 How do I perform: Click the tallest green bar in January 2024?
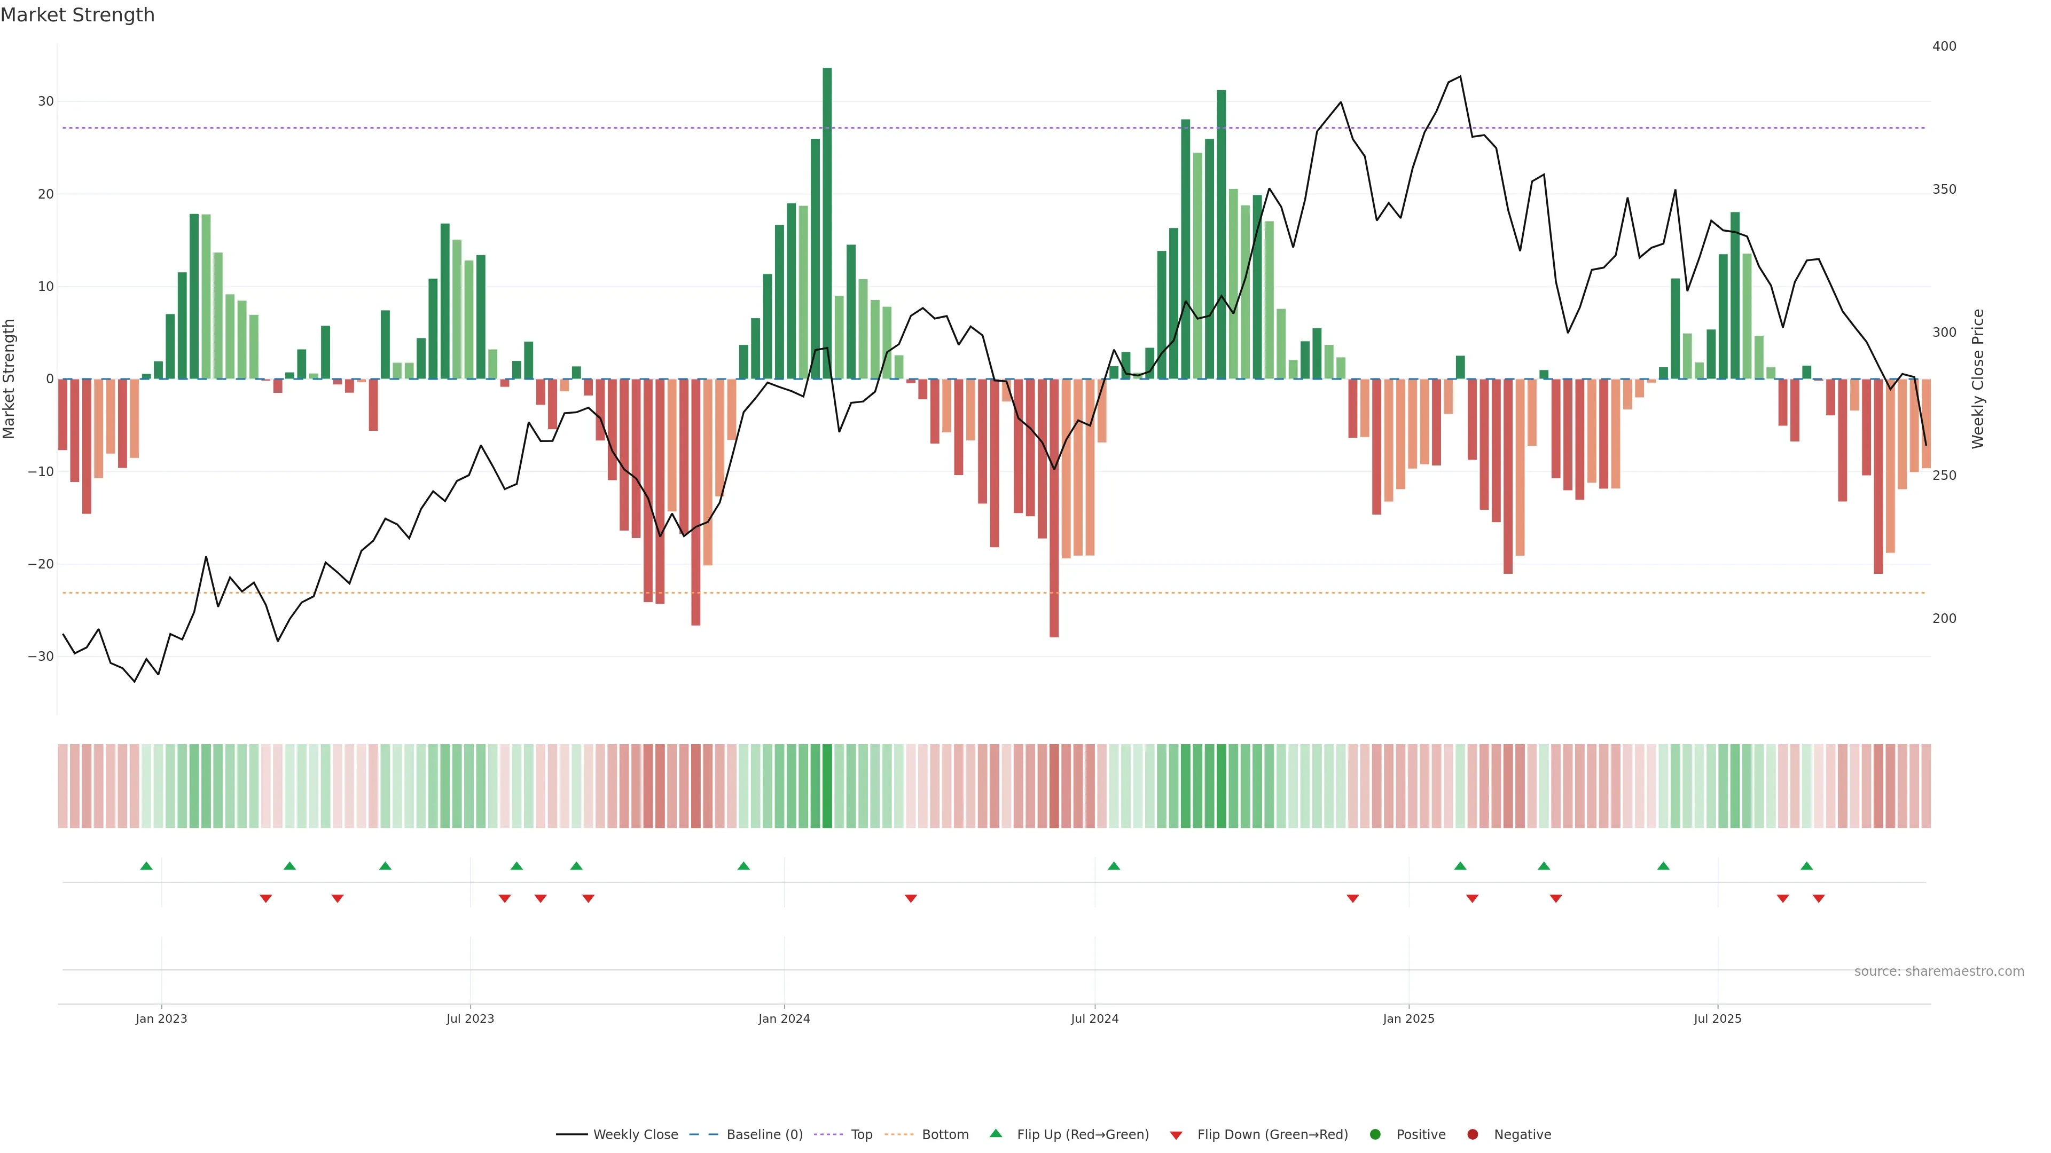(x=827, y=223)
